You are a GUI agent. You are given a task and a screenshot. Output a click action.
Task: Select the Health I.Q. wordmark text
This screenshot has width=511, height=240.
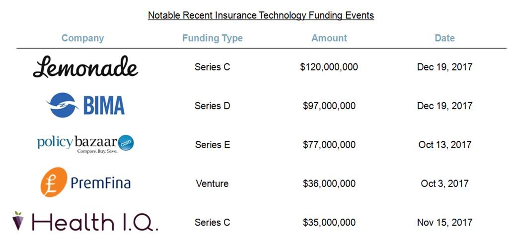coord(93,222)
